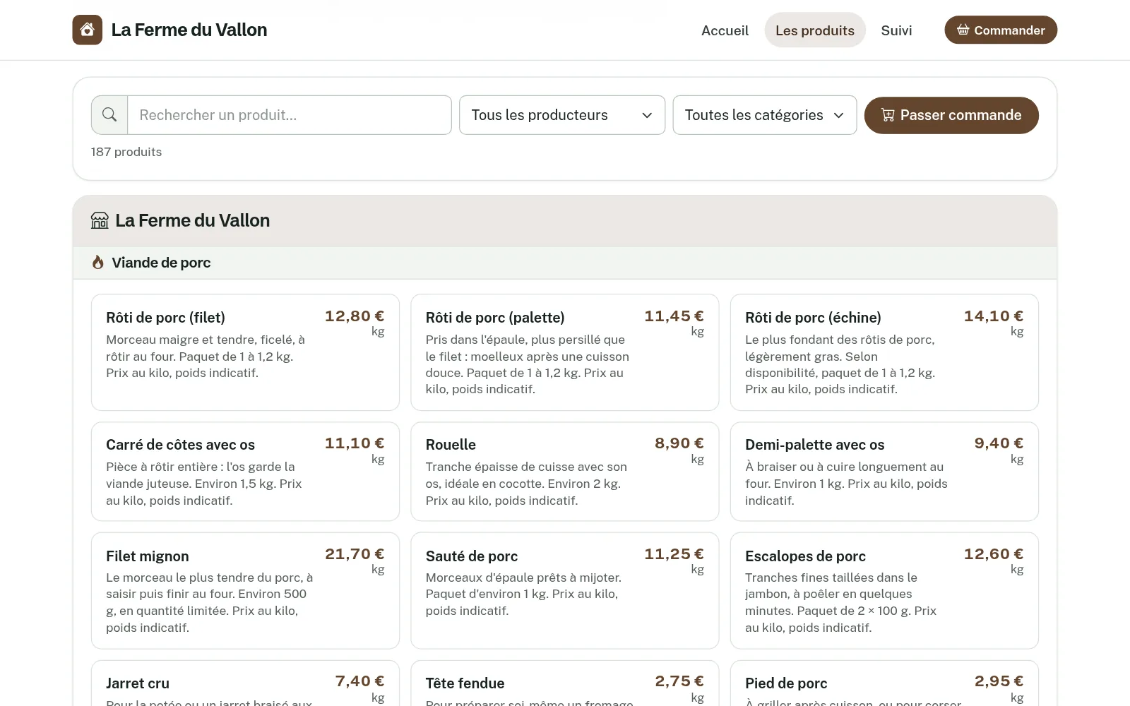Focus the Rechercher un produit search field
Image resolution: width=1130 pixels, height=706 pixels.
(289, 115)
